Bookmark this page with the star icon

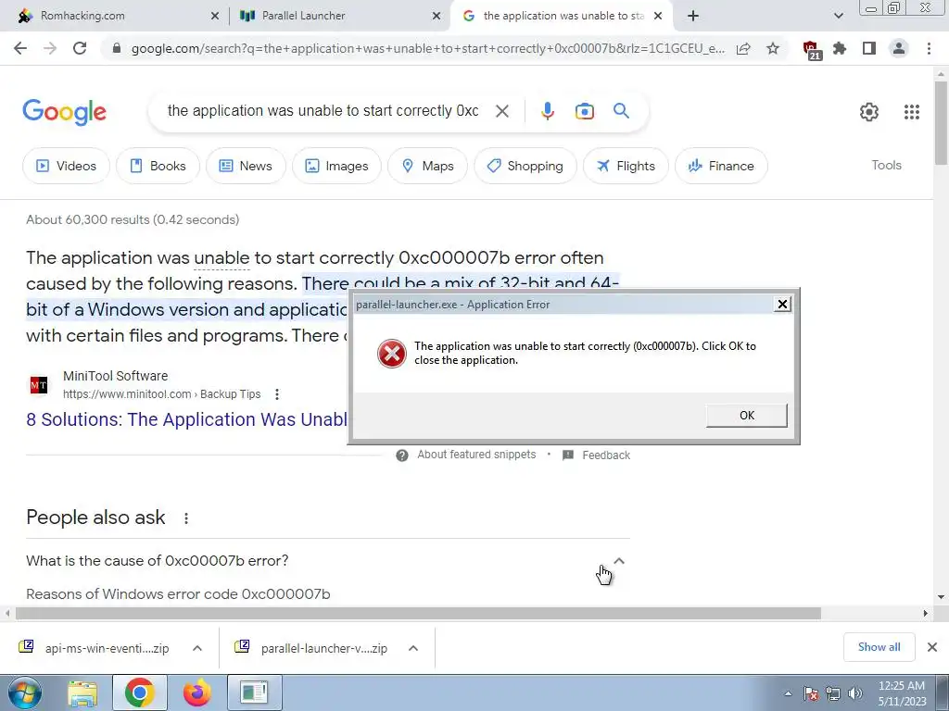pos(773,48)
